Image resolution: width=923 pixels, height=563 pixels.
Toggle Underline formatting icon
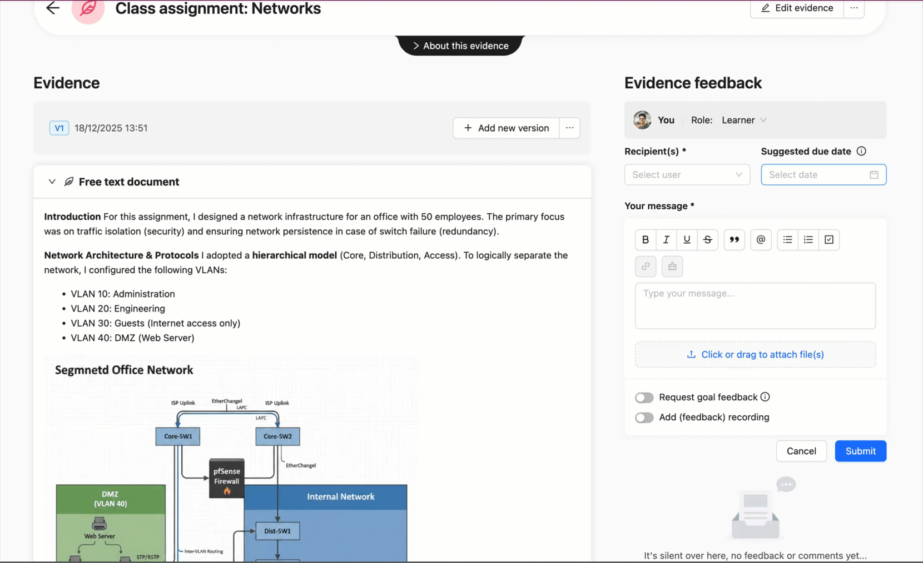pos(687,240)
